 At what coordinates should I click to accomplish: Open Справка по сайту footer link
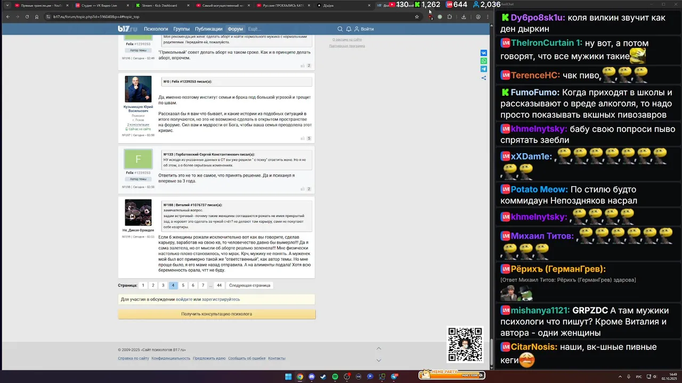(133, 358)
